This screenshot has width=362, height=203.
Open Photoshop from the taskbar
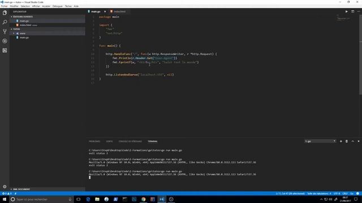click(134, 199)
